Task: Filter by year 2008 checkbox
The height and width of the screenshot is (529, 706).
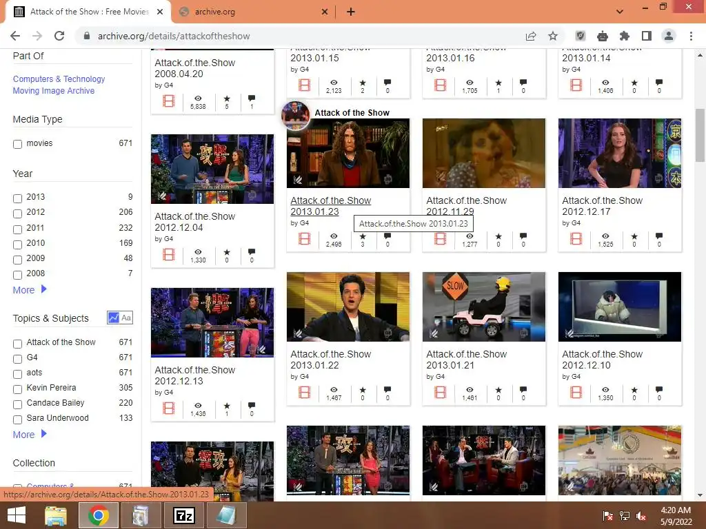Action: click(17, 275)
